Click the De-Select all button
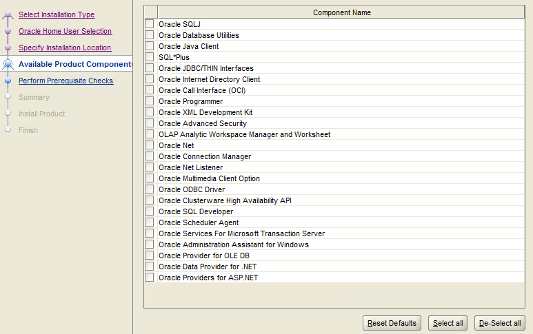 [x=500, y=323]
